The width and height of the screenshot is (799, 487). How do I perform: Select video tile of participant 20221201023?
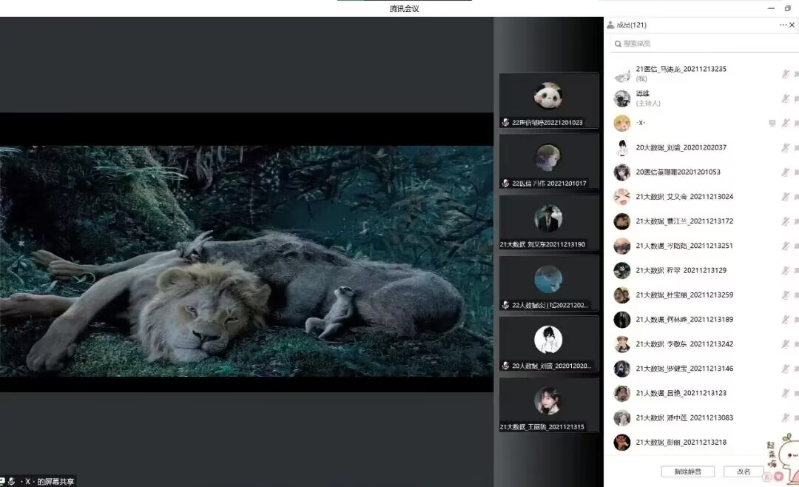tap(549, 100)
